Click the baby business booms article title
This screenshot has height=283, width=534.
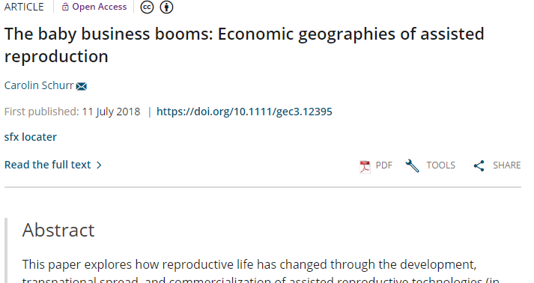(x=244, y=45)
